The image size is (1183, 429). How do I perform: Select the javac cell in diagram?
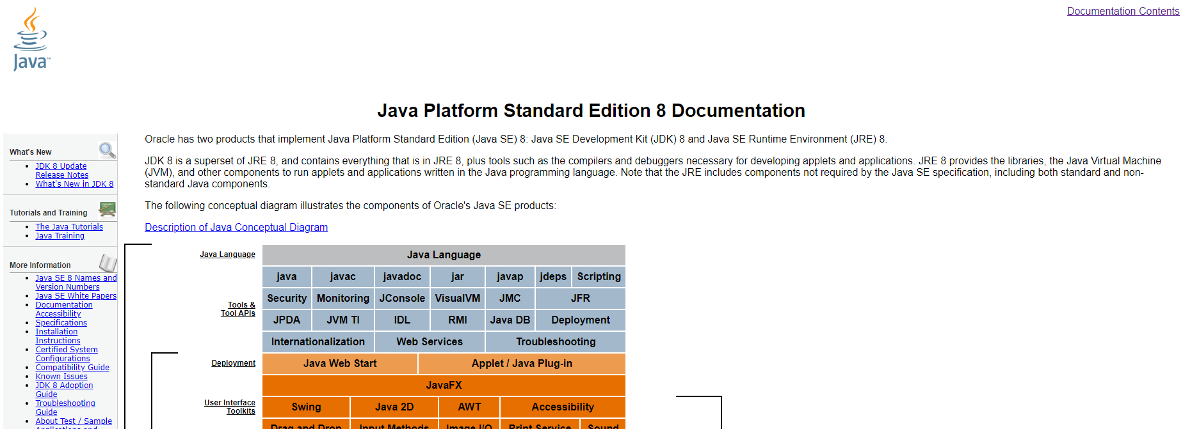[x=343, y=276]
